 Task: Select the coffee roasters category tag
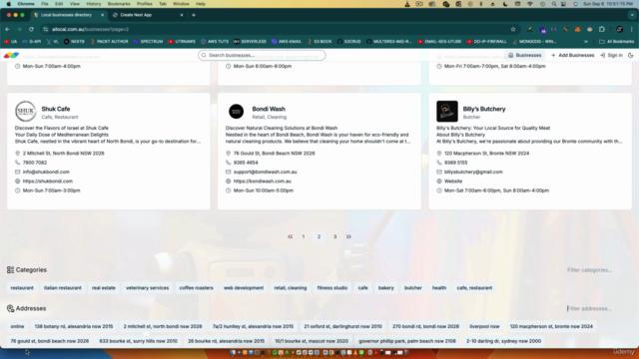[196, 288]
